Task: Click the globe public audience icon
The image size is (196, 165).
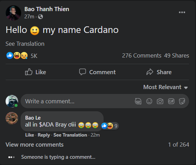Action: pos(40,17)
